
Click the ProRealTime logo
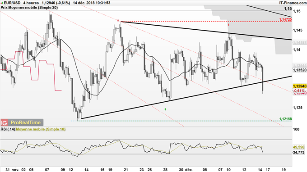click(26, 122)
